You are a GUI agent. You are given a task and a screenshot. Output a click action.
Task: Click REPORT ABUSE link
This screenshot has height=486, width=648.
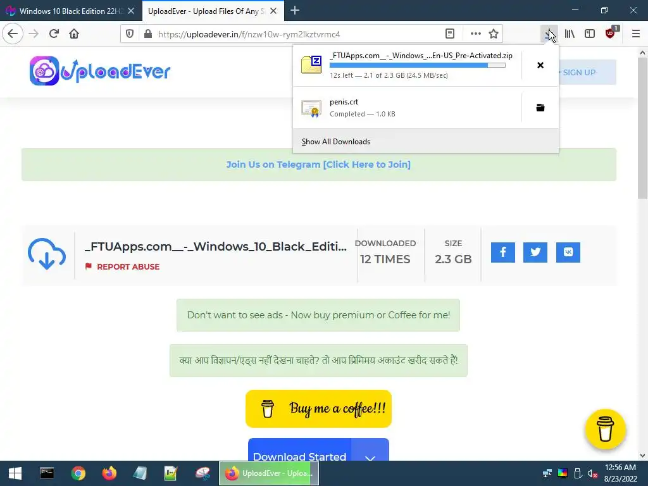(x=122, y=266)
